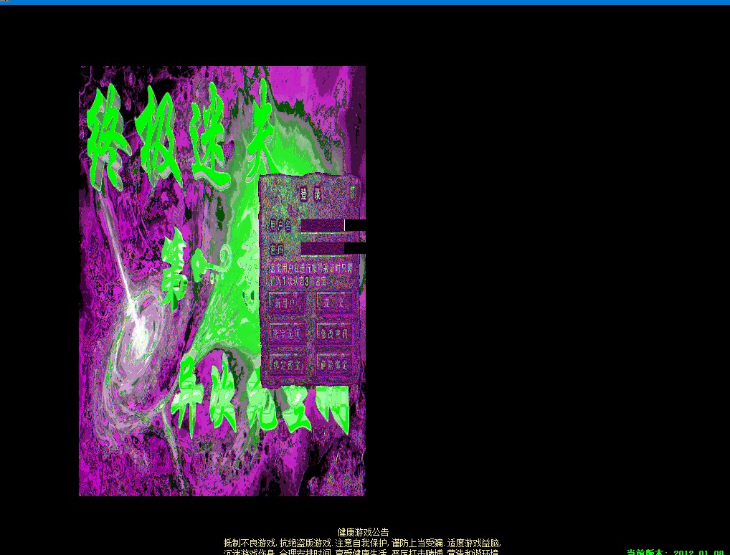This screenshot has width=730, height=555.
Task: Open 密宝选项 security token options
Action: coord(288,333)
